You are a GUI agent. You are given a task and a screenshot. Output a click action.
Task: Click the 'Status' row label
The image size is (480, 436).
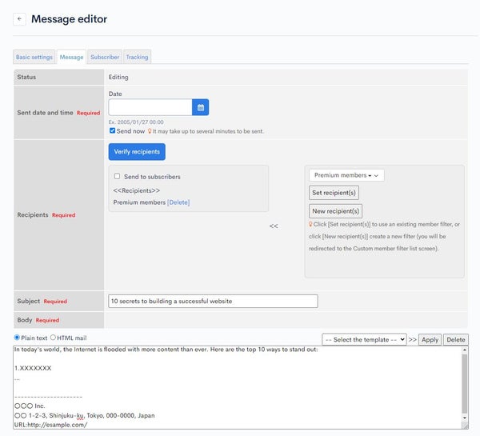point(26,77)
